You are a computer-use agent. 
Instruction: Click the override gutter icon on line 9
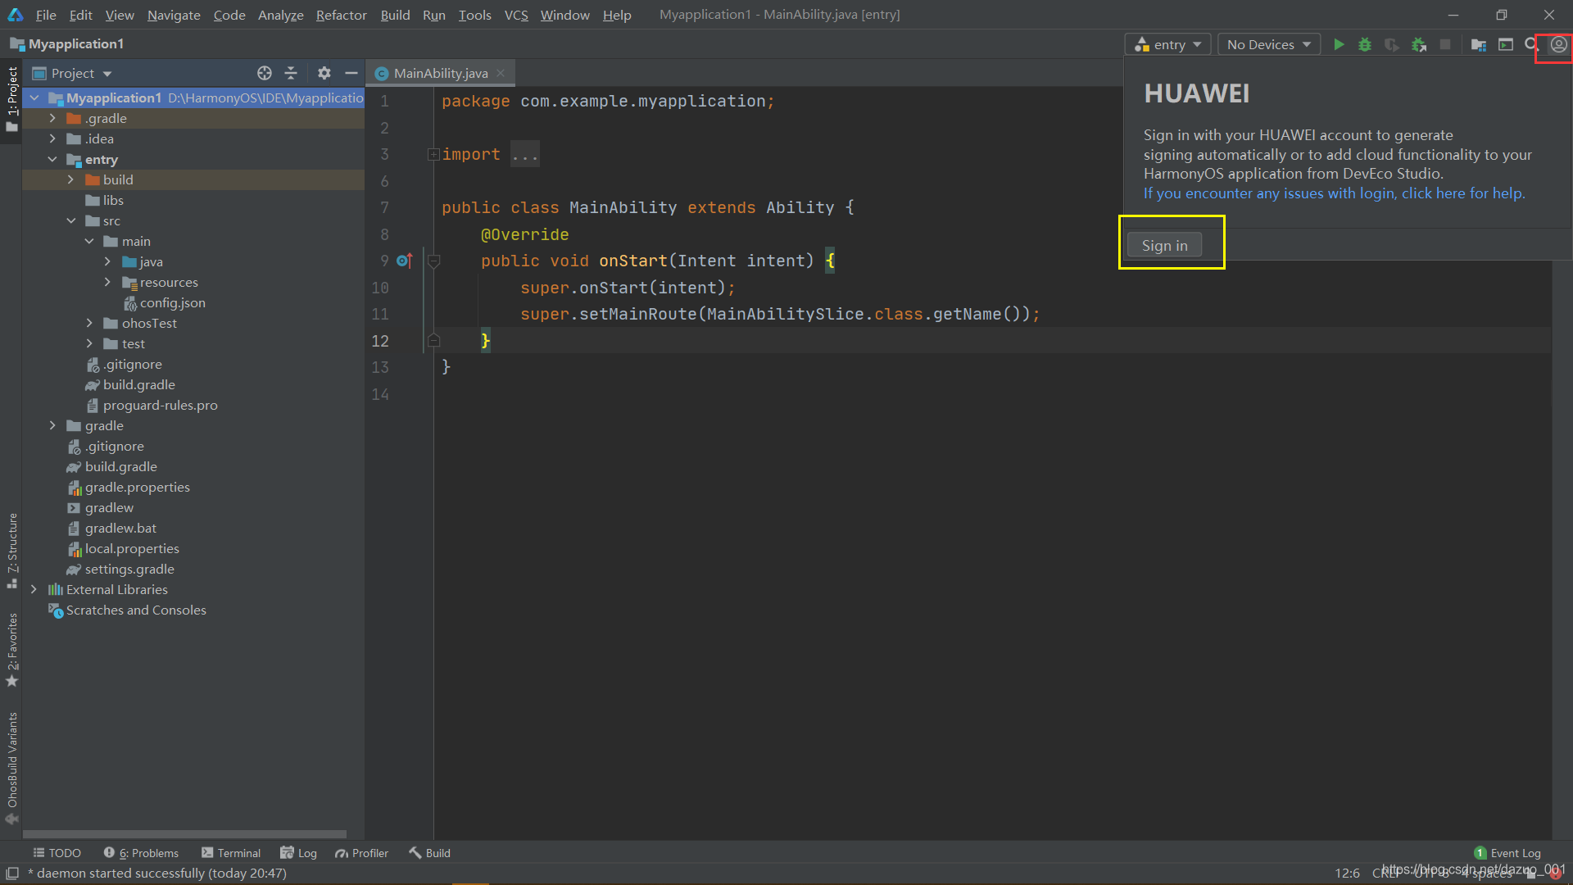point(405,261)
